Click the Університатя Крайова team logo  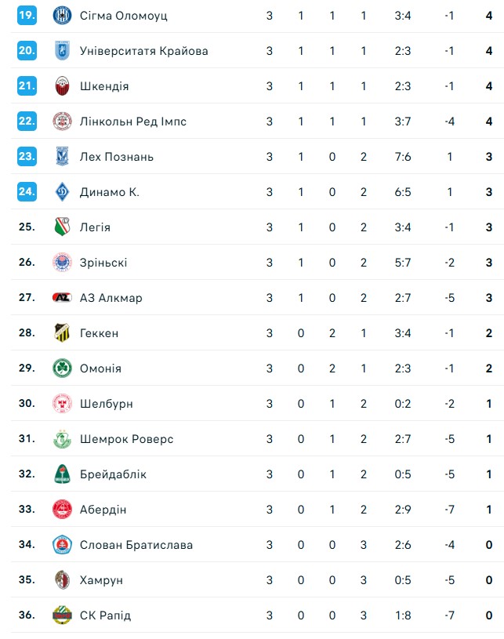coord(62,51)
